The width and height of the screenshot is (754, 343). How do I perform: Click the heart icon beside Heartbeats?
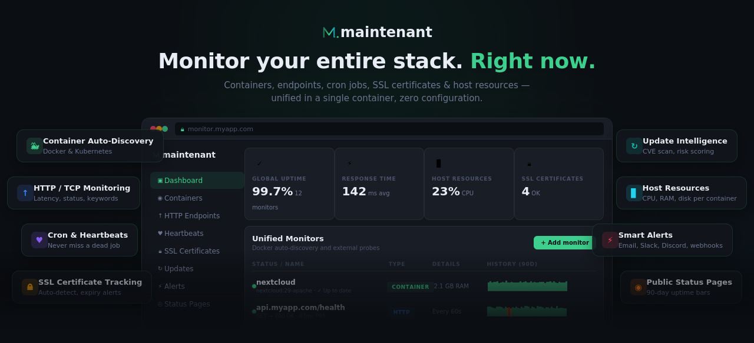(159, 233)
